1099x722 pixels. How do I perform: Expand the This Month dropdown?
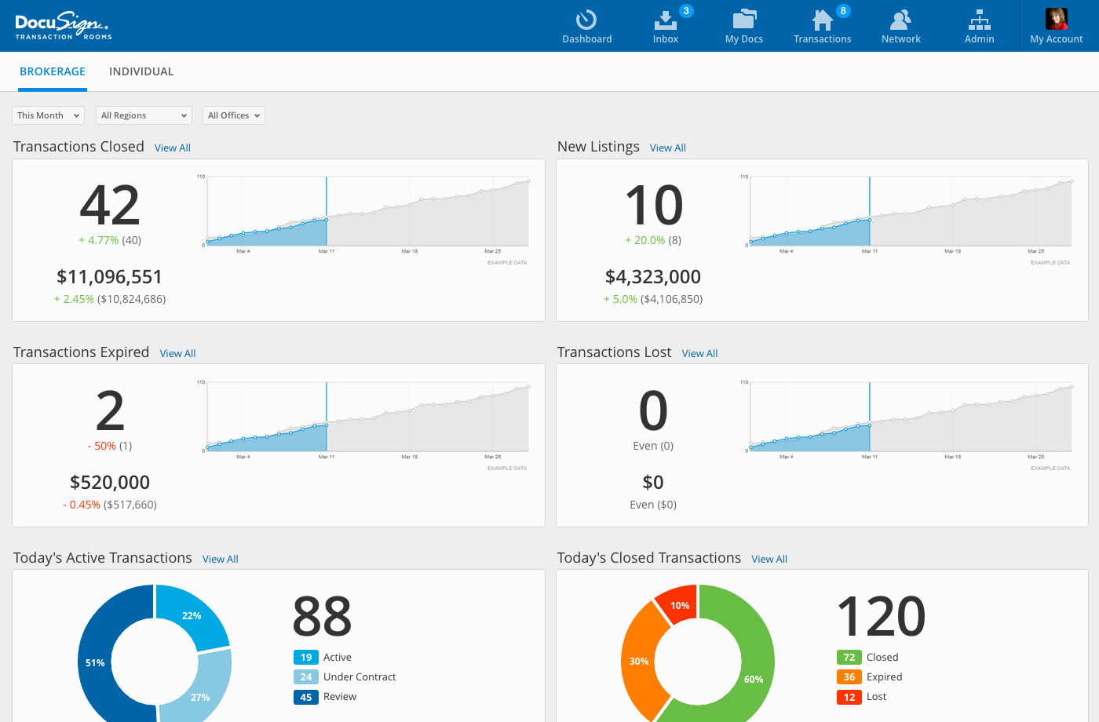[49, 115]
